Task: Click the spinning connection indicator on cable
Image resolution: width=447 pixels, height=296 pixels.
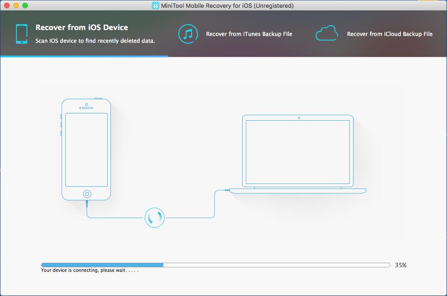Action: pos(155,218)
